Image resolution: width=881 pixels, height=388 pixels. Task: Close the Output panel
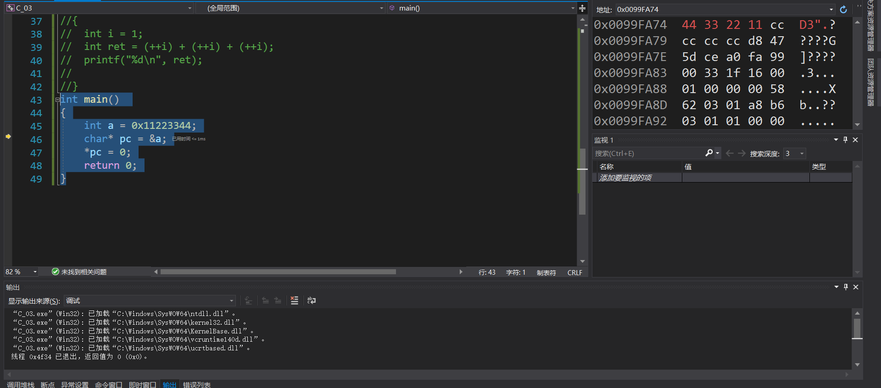coord(856,287)
